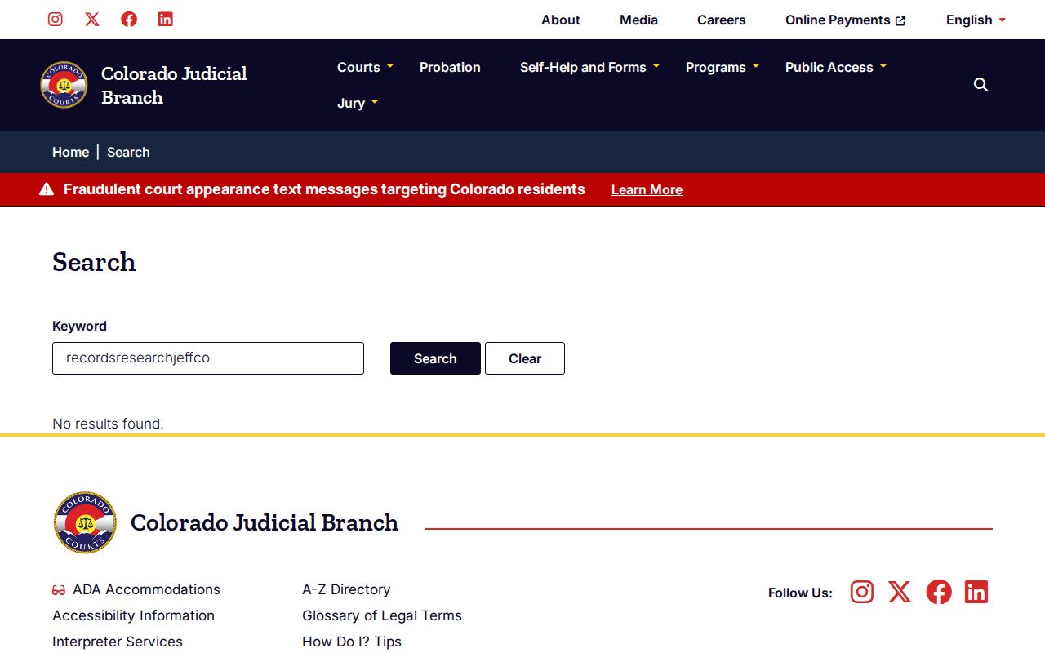Open Facebook icon in top bar
The width and height of the screenshot is (1045, 653).
click(129, 20)
